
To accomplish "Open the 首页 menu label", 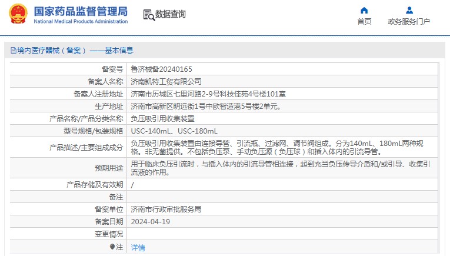I will [364, 22].
